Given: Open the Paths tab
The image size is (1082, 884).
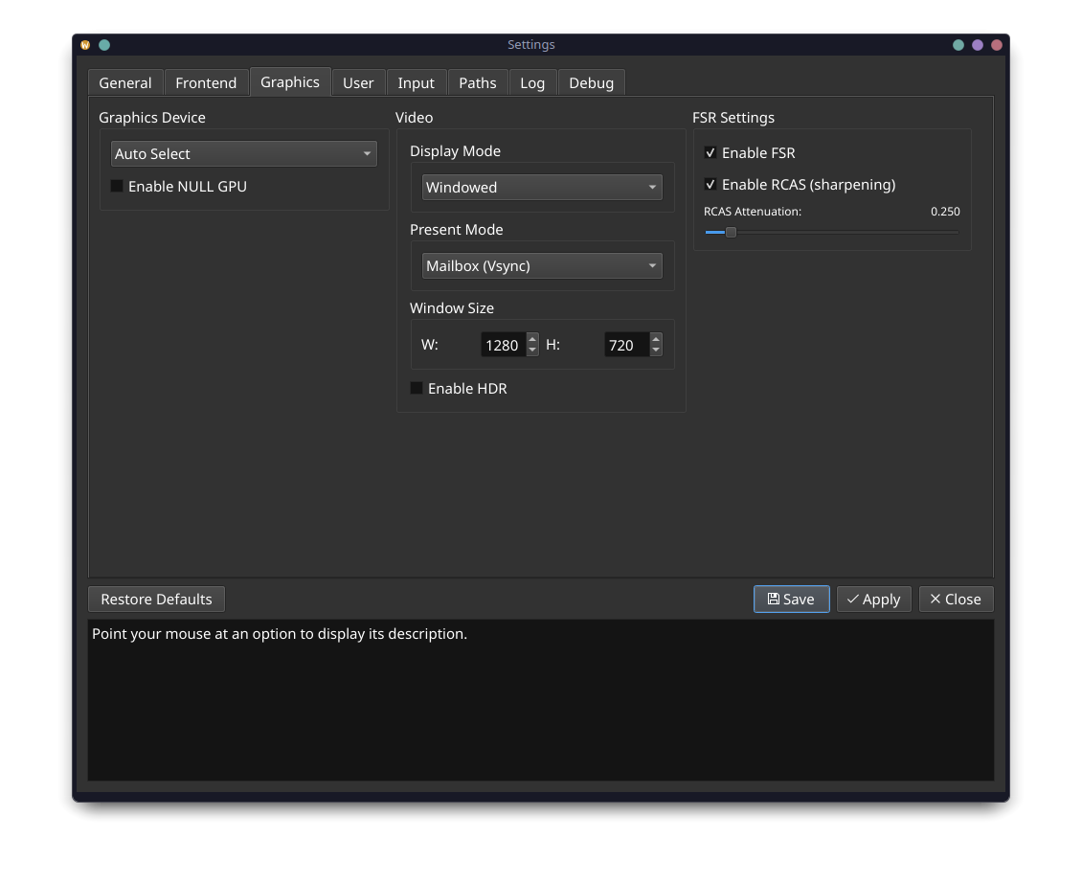Looking at the screenshot, I should [478, 82].
